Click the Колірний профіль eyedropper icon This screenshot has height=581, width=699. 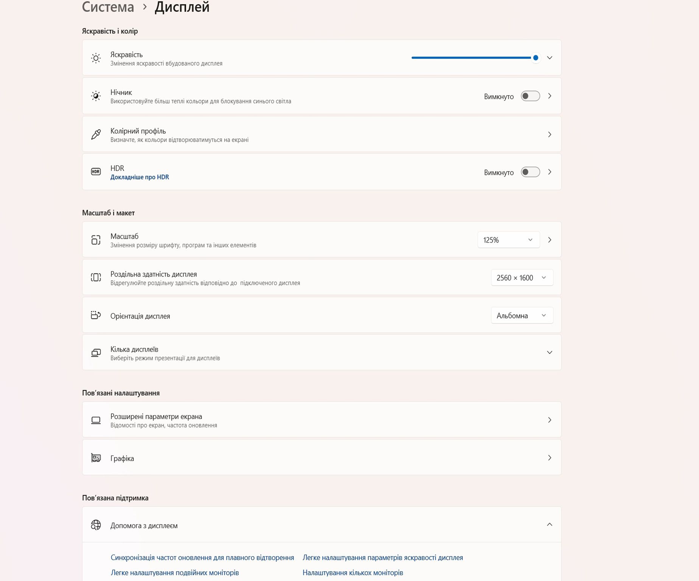click(96, 134)
